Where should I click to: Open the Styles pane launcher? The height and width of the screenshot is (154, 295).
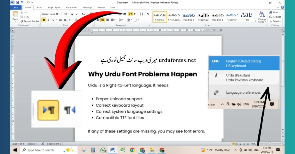[266, 25]
